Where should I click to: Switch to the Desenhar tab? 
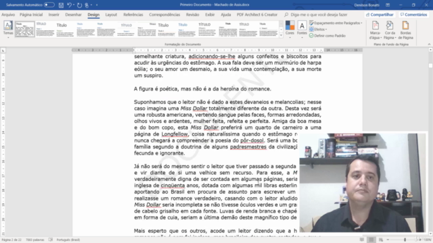pyautogui.click(x=73, y=15)
